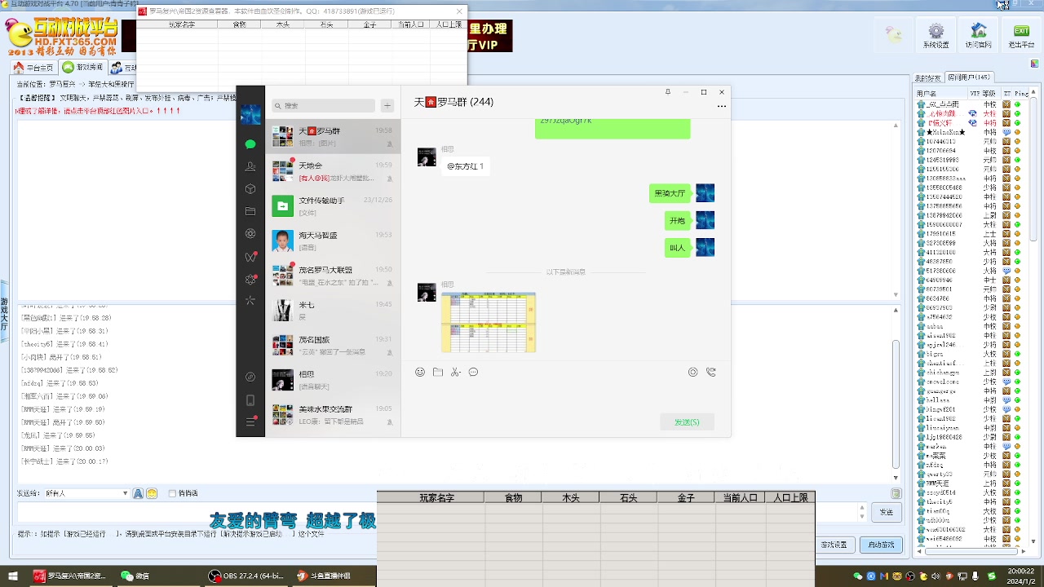Open WeChat Contacts icon in sidebar

250,166
